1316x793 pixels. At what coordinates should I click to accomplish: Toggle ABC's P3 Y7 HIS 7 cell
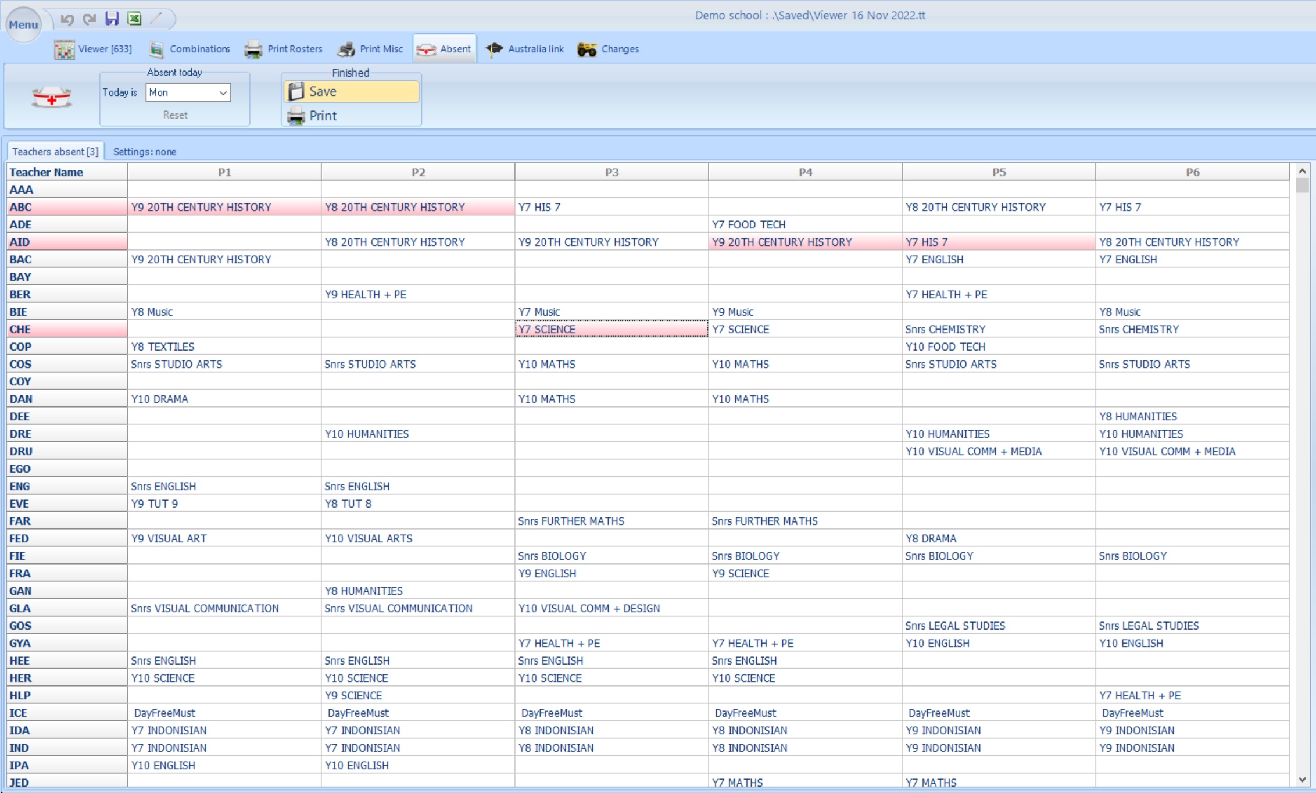click(x=611, y=207)
